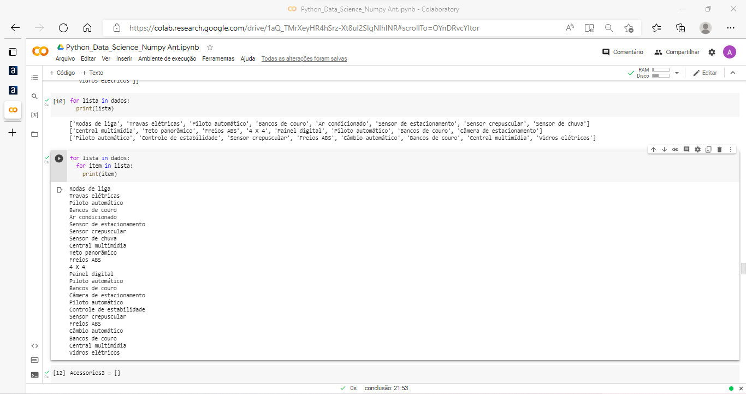Viewport: 746px width, 394px height.
Task: Open the cell editor settings gear
Action: [x=697, y=149]
